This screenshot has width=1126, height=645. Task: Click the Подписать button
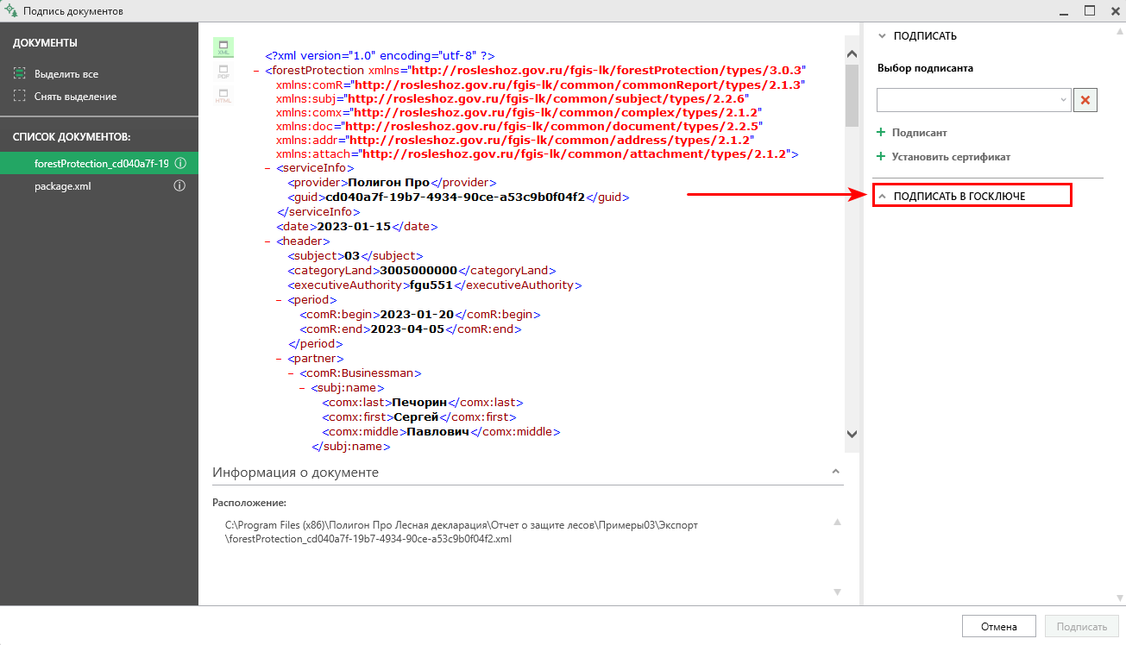pos(1082,627)
